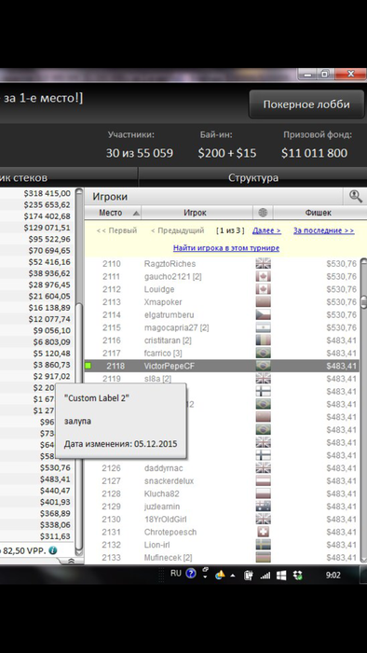The height and width of the screenshot is (653, 367).
Task: Select player Louidge
Action: tap(222, 289)
